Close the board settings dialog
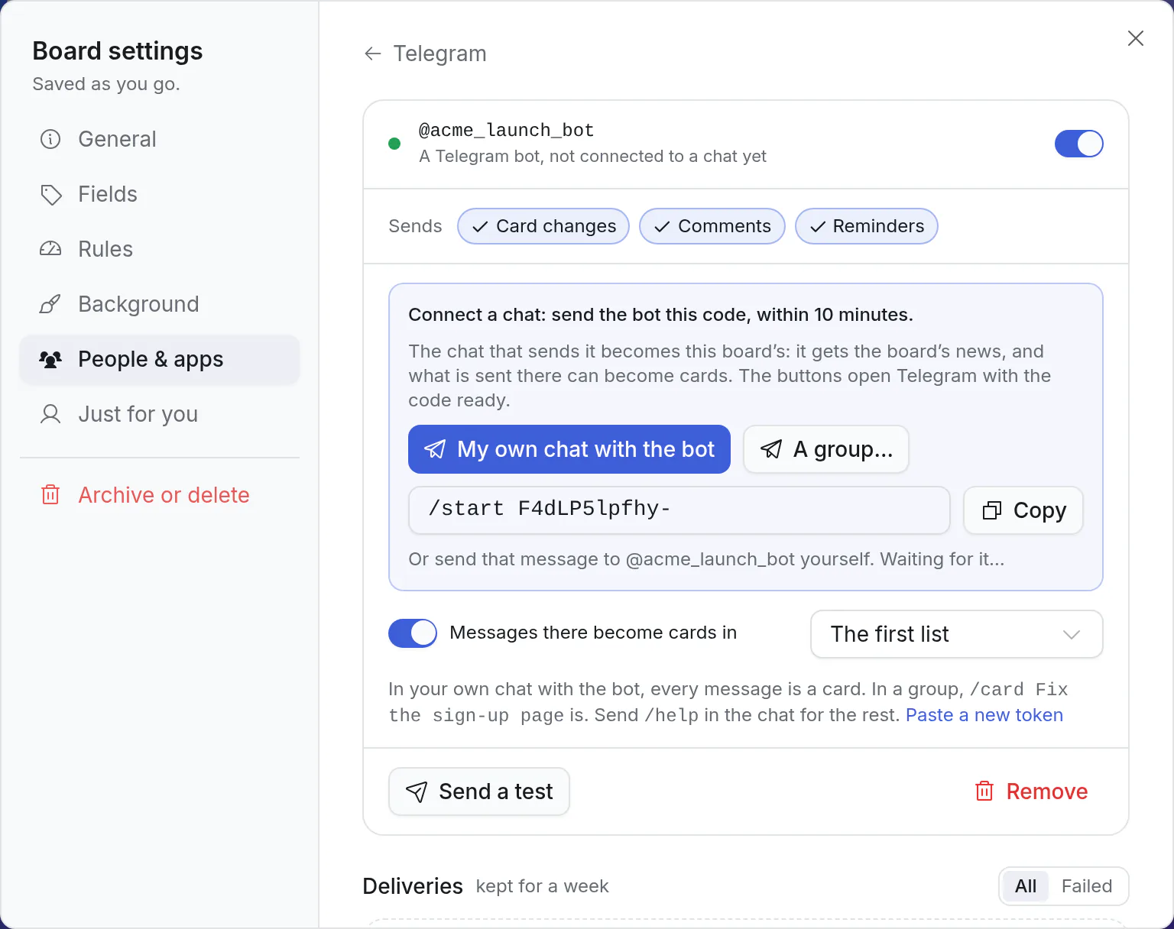This screenshot has height=929, width=1174. pos(1136,38)
